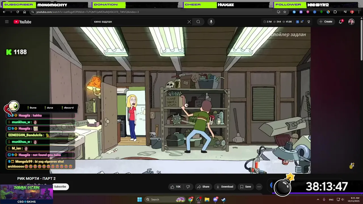Viewport: 363px width, 204px height.
Task: Open the Create upload menu
Action: tap(326, 22)
